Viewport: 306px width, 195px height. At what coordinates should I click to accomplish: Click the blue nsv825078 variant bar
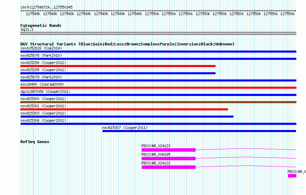pyautogui.click(x=158, y=59)
